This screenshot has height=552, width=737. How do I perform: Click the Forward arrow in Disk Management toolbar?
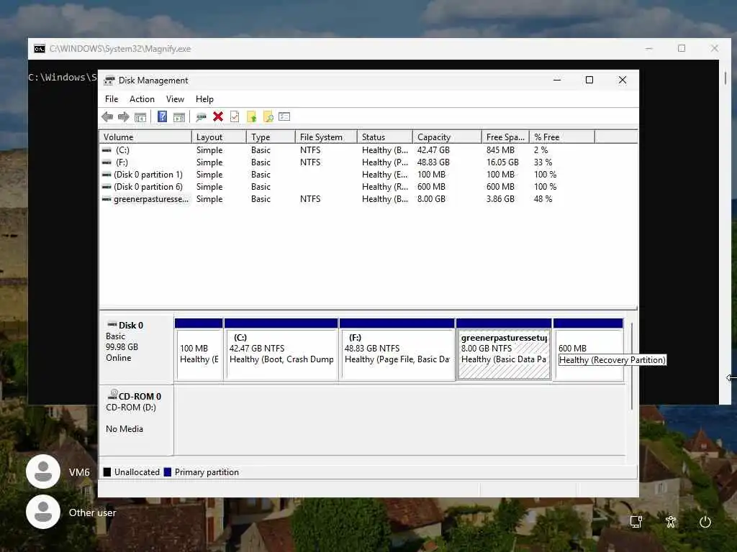point(124,117)
